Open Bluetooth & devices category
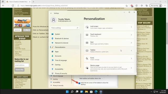Image resolution: width=168 pixels, height=94 pixels. (x=65, y=38)
